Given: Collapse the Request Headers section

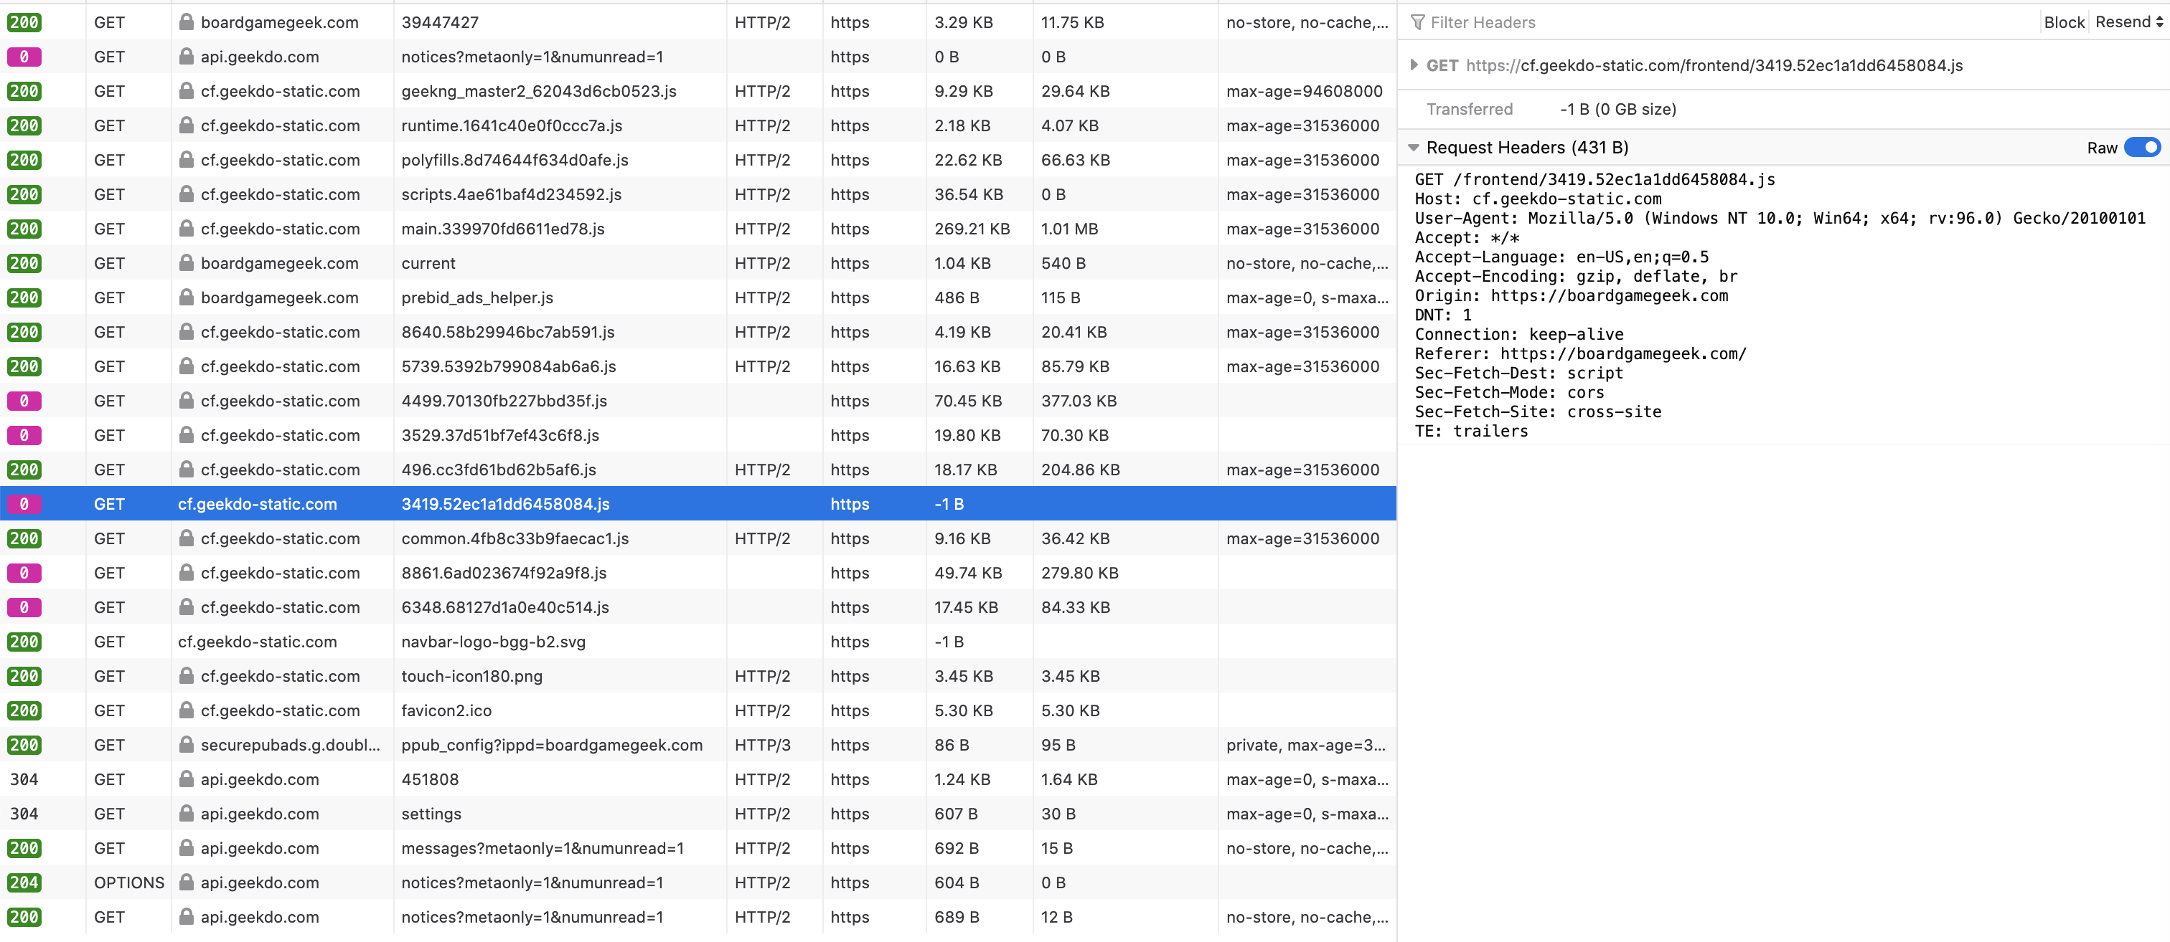Looking at the screenshot, I should [1414, 147].
